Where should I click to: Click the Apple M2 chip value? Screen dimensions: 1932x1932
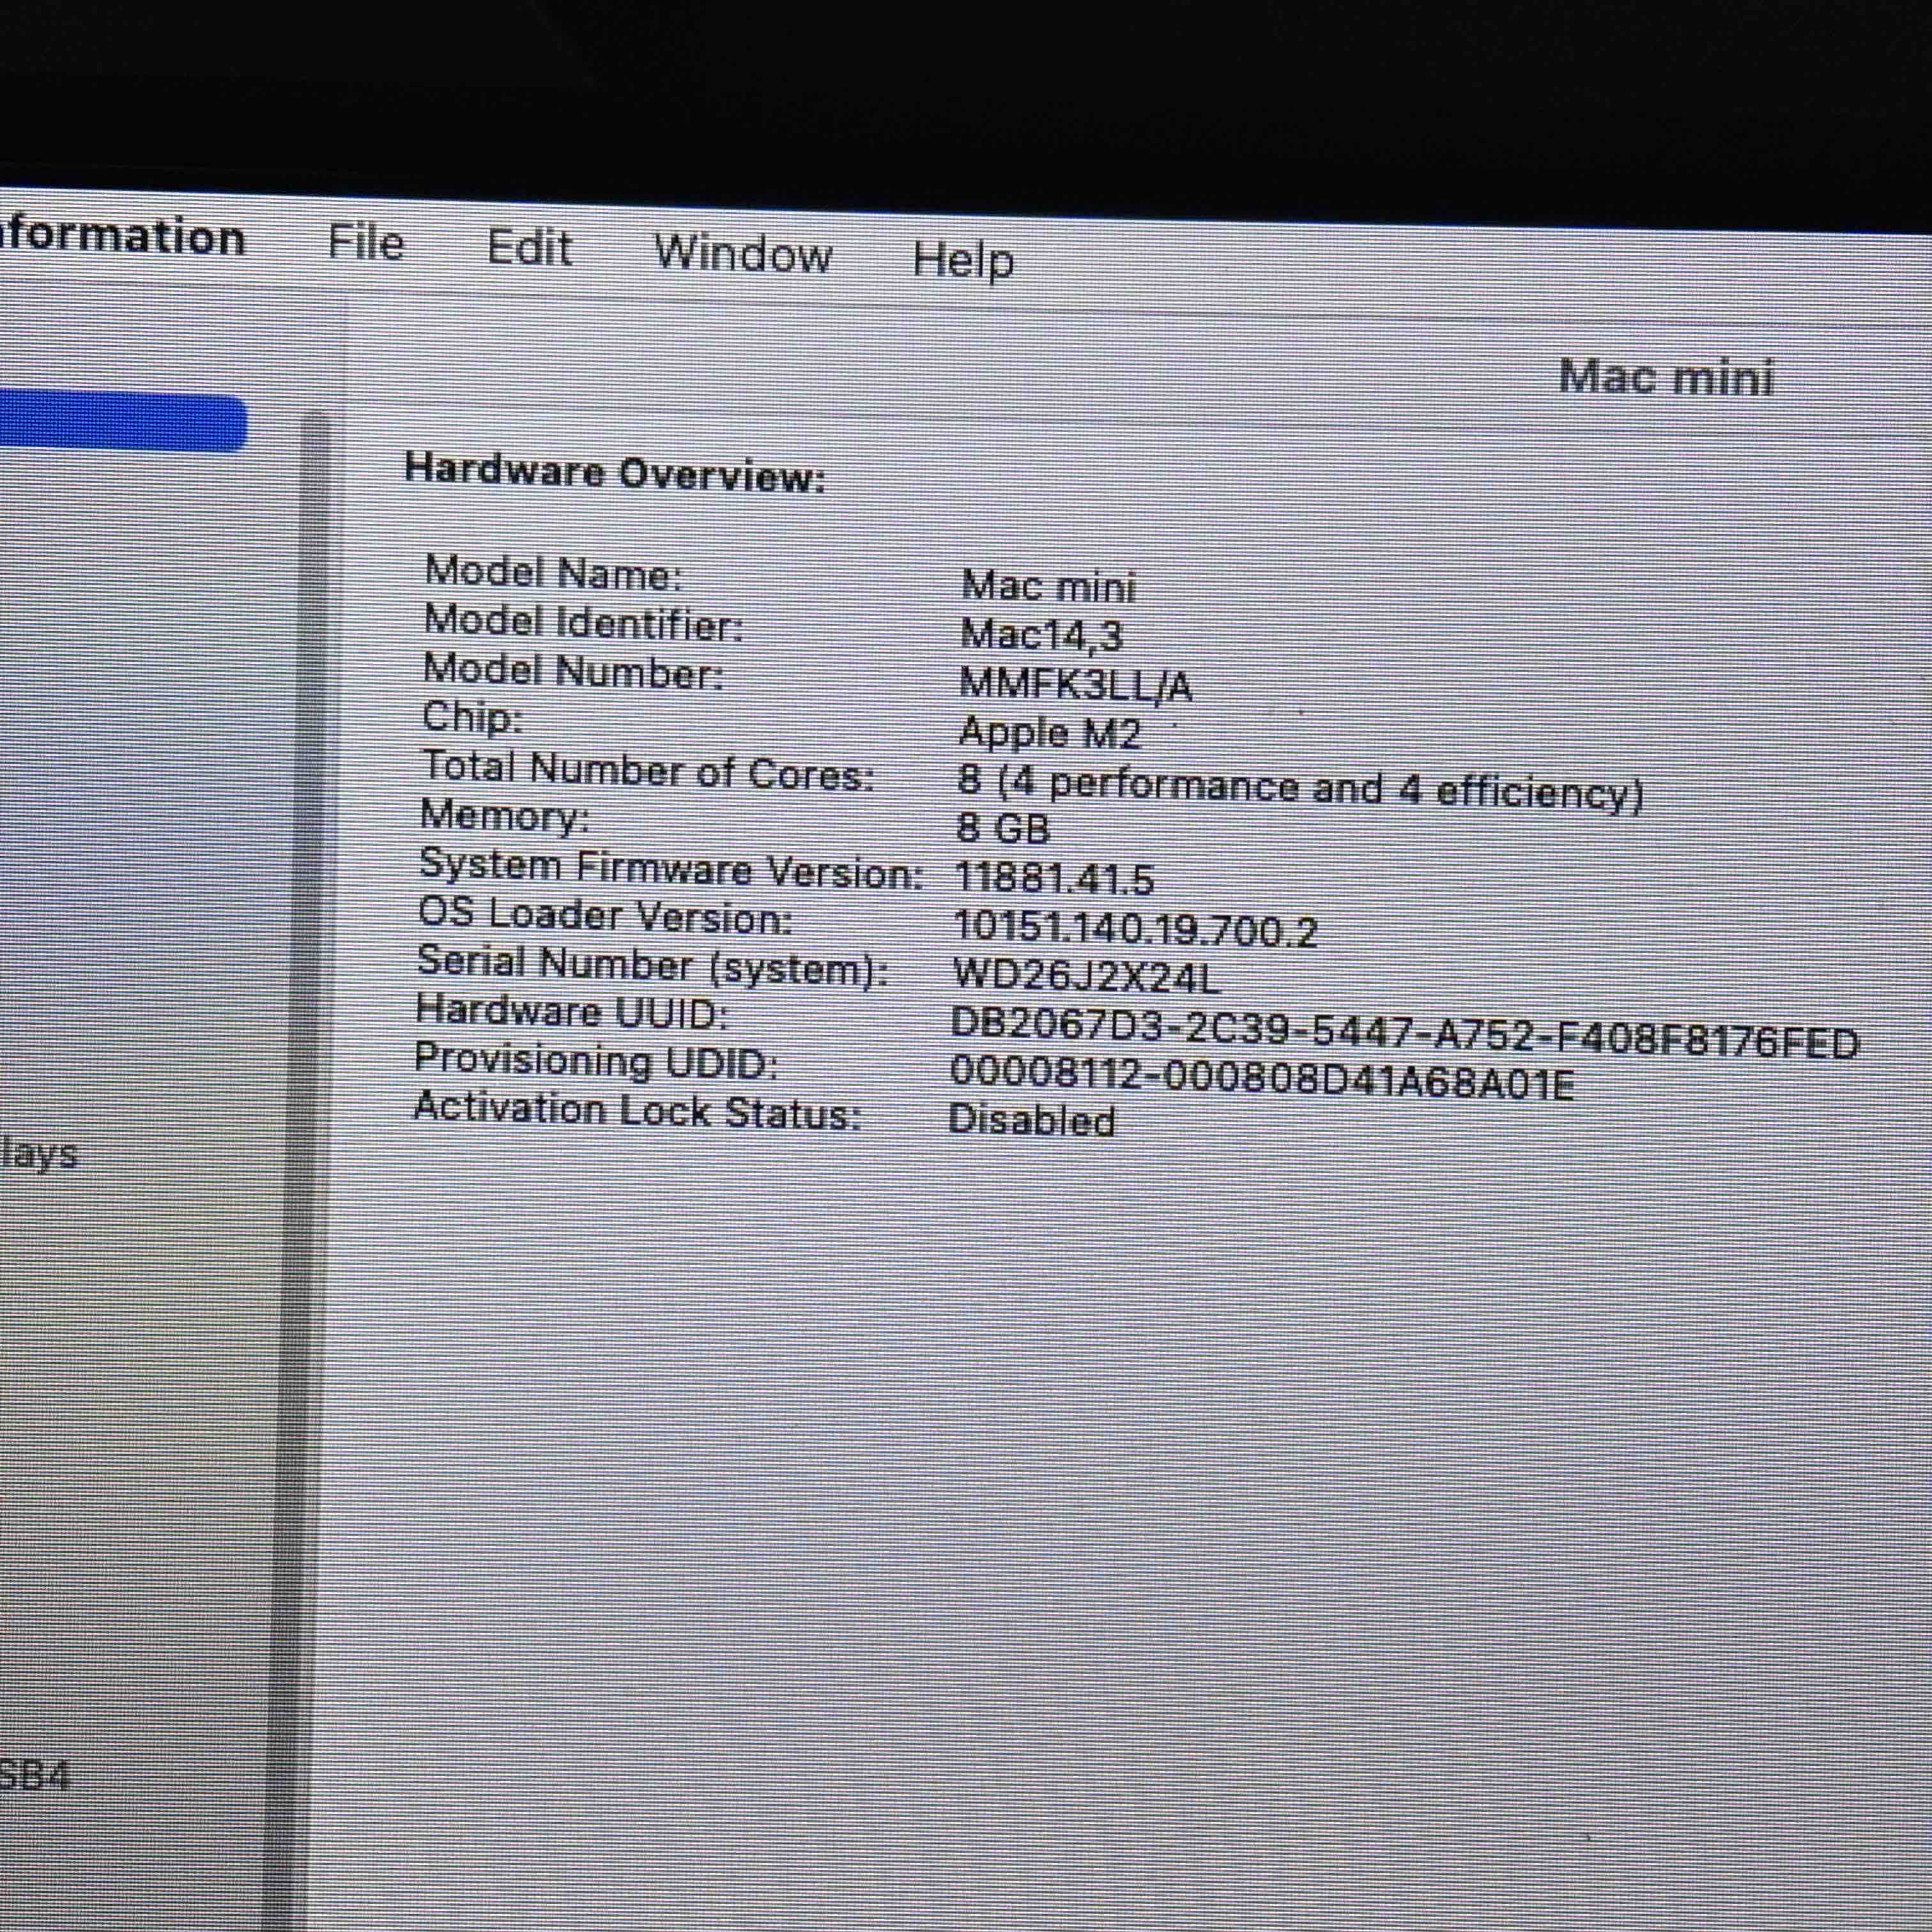(1049, 733)
